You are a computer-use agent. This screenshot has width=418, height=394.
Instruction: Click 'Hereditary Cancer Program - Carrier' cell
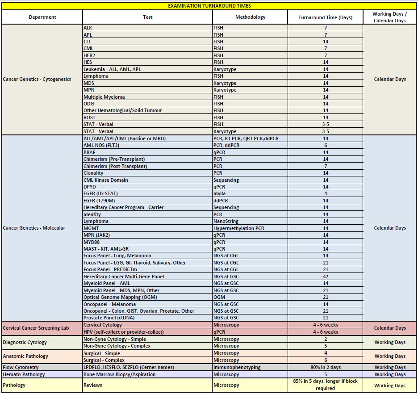(x=147, y=207)
